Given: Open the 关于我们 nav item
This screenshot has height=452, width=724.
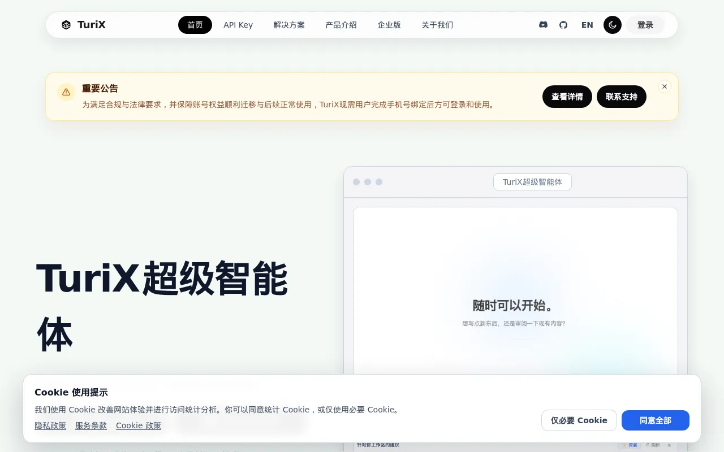Looking at the screenshot, I should click(437, 25).
